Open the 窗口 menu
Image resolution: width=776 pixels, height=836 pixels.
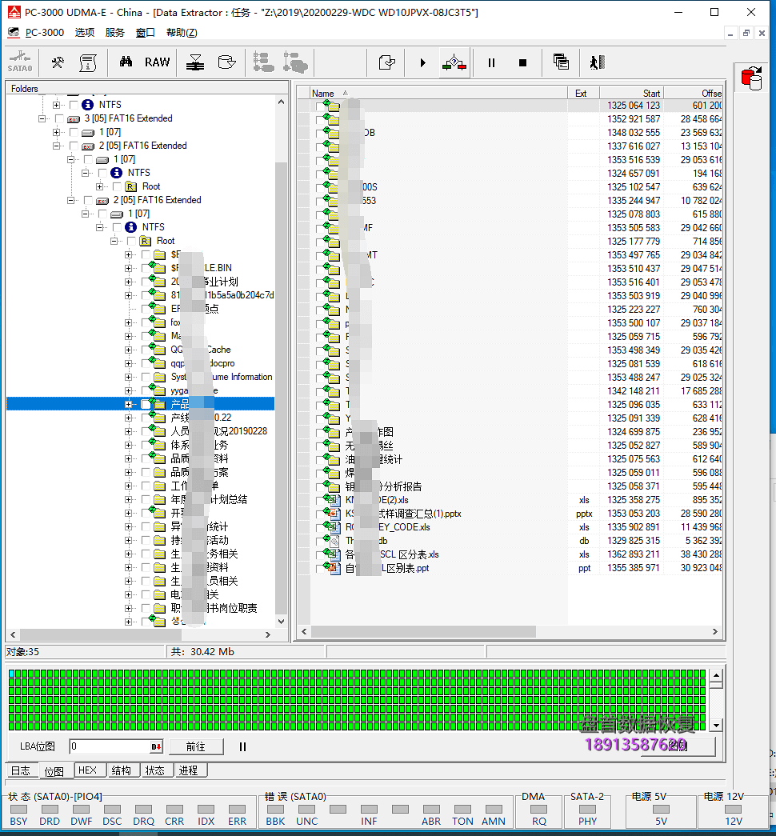pos(145,33)
